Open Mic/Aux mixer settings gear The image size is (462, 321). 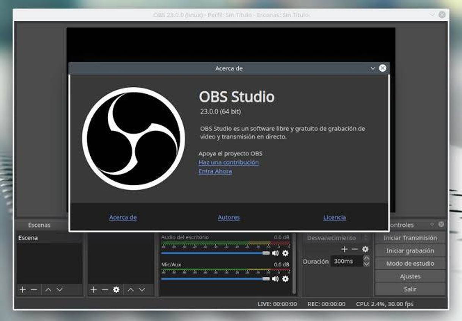click(x=286, y=279)
